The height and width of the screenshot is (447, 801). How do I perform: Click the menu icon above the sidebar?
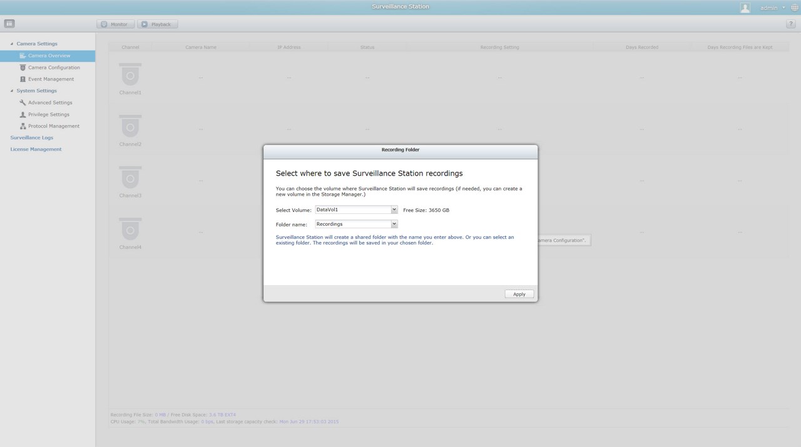pos(9,24)
